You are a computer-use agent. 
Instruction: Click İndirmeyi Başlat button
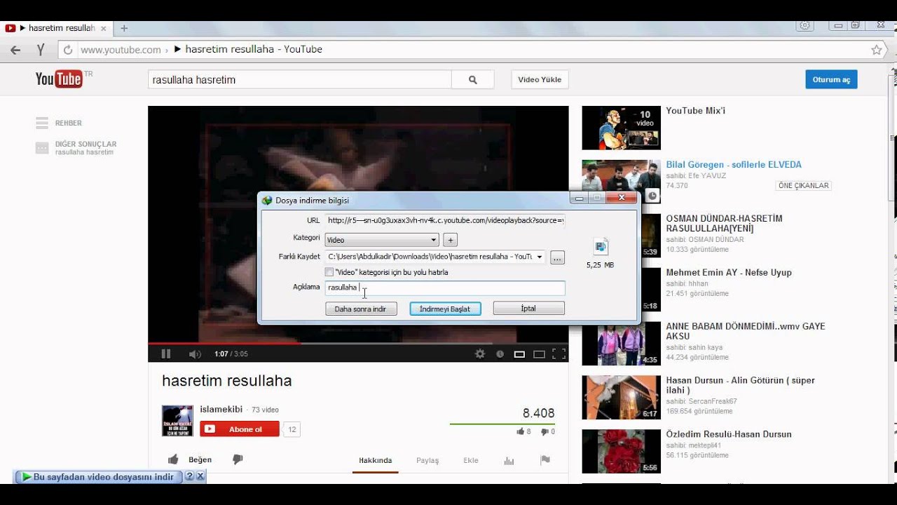pyautogui.click(x=445, y=309)
